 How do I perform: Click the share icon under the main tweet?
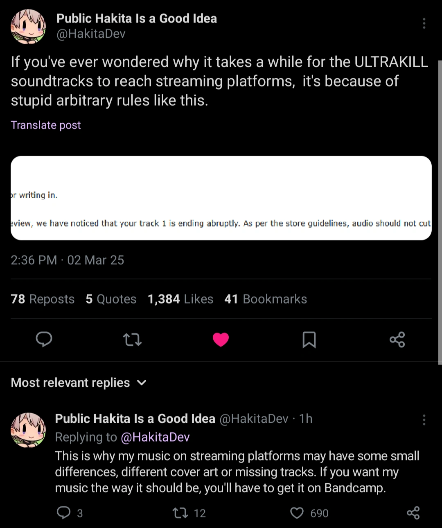point(397,340)
